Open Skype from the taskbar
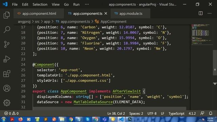This screenshot has width=217, height=122. (87, 119)
